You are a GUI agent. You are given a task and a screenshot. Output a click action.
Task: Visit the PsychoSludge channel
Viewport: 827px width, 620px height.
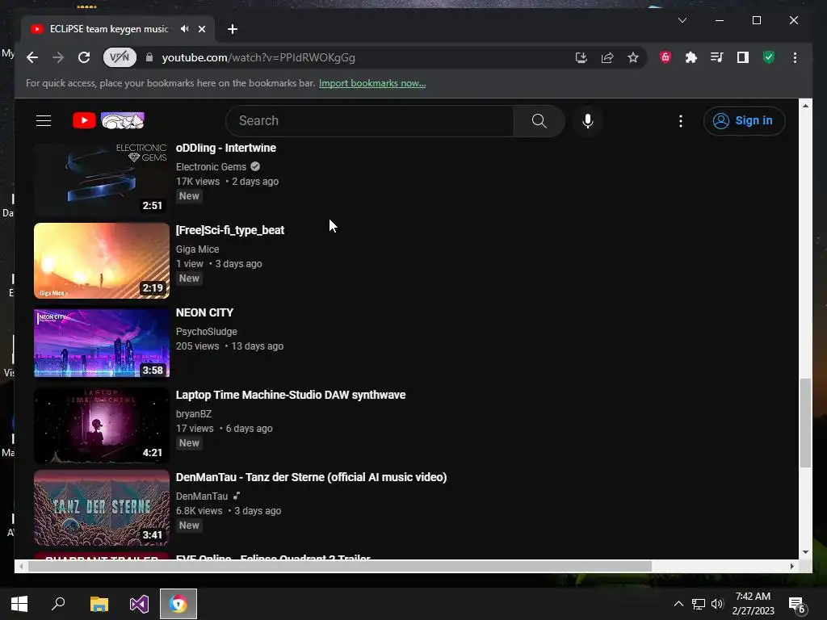tap(206, 332)
